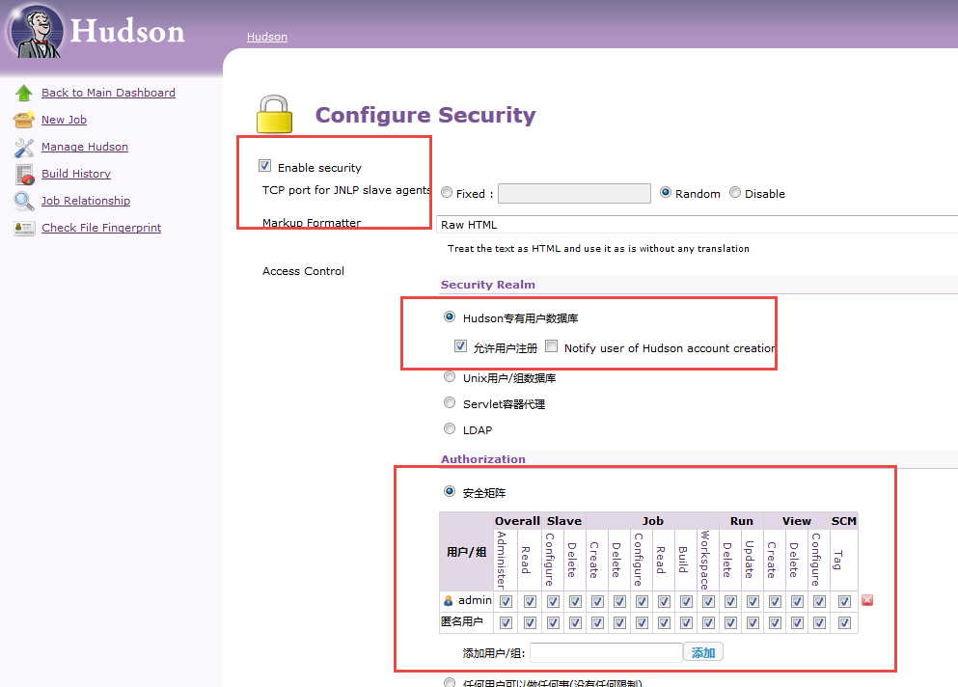Select the Random TCP port radio

point(666,193)
